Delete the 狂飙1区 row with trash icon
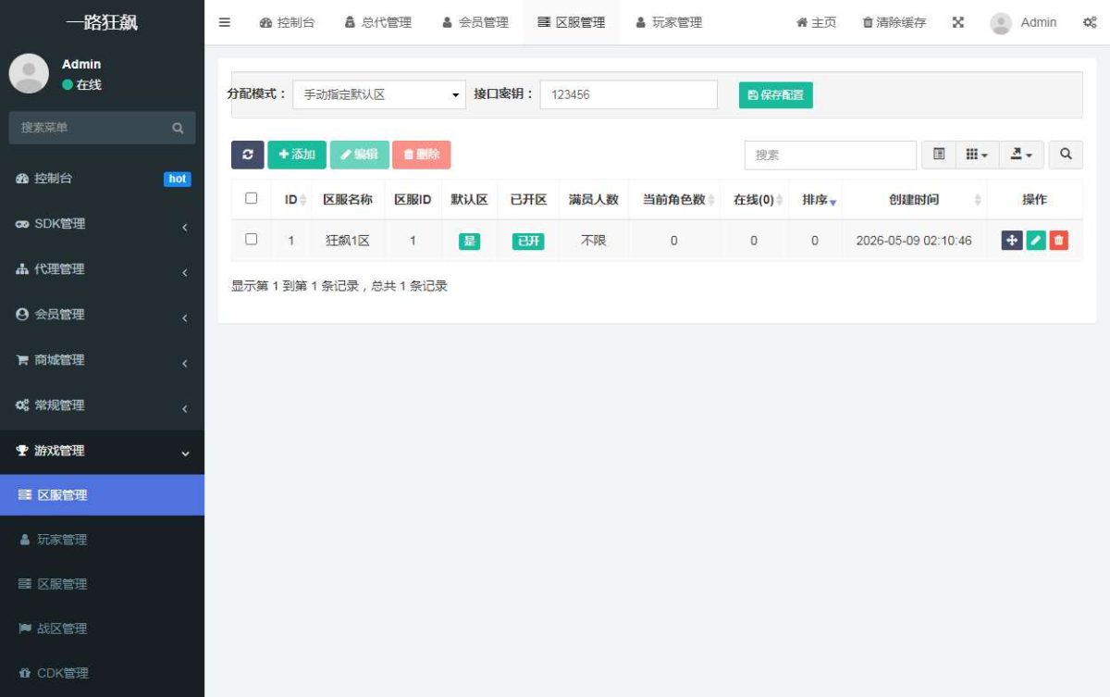 coord(1059,241)
